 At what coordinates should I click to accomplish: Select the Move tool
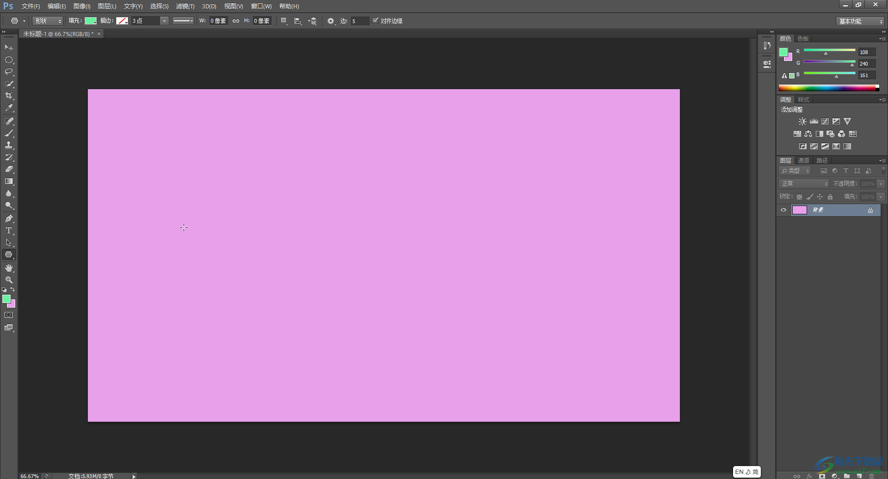[x=9, y=48]
